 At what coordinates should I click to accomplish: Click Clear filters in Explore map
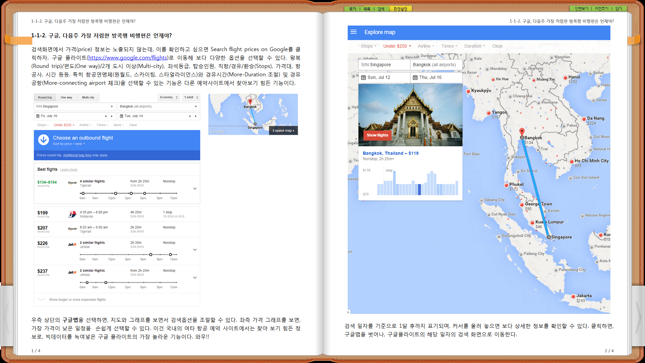[497, 46]
